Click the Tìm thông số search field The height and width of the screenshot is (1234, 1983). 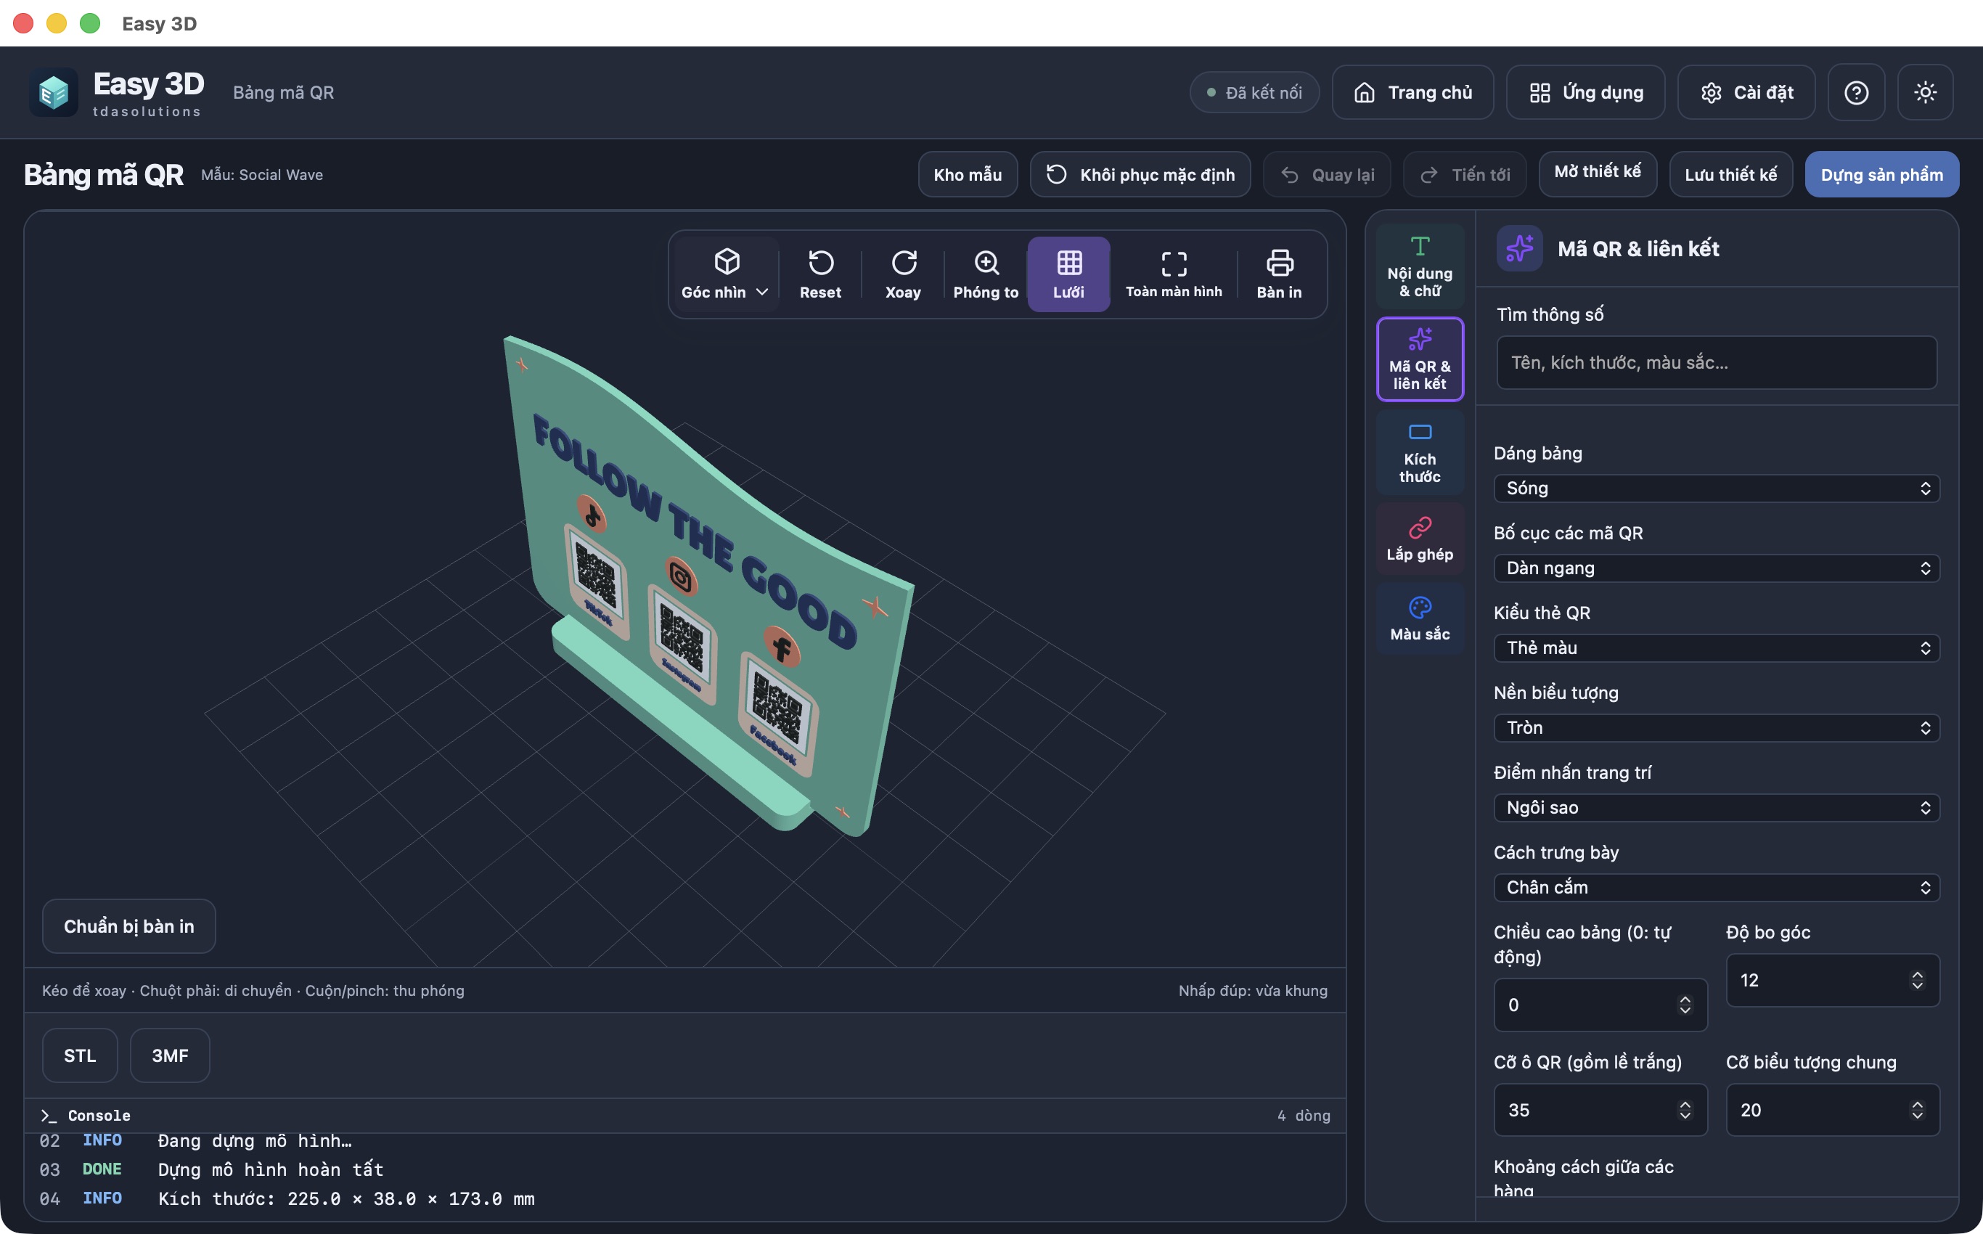coord(1716,362)
